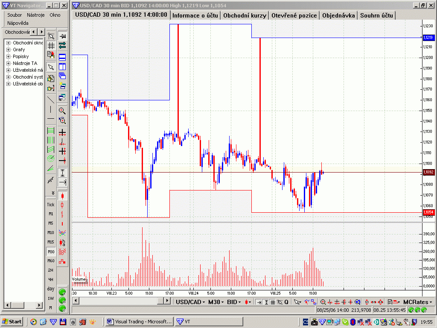Screen dimensions: 437x328
Task: Open the Okno menu
Action: pyautogui.click(x=55, y=15)
